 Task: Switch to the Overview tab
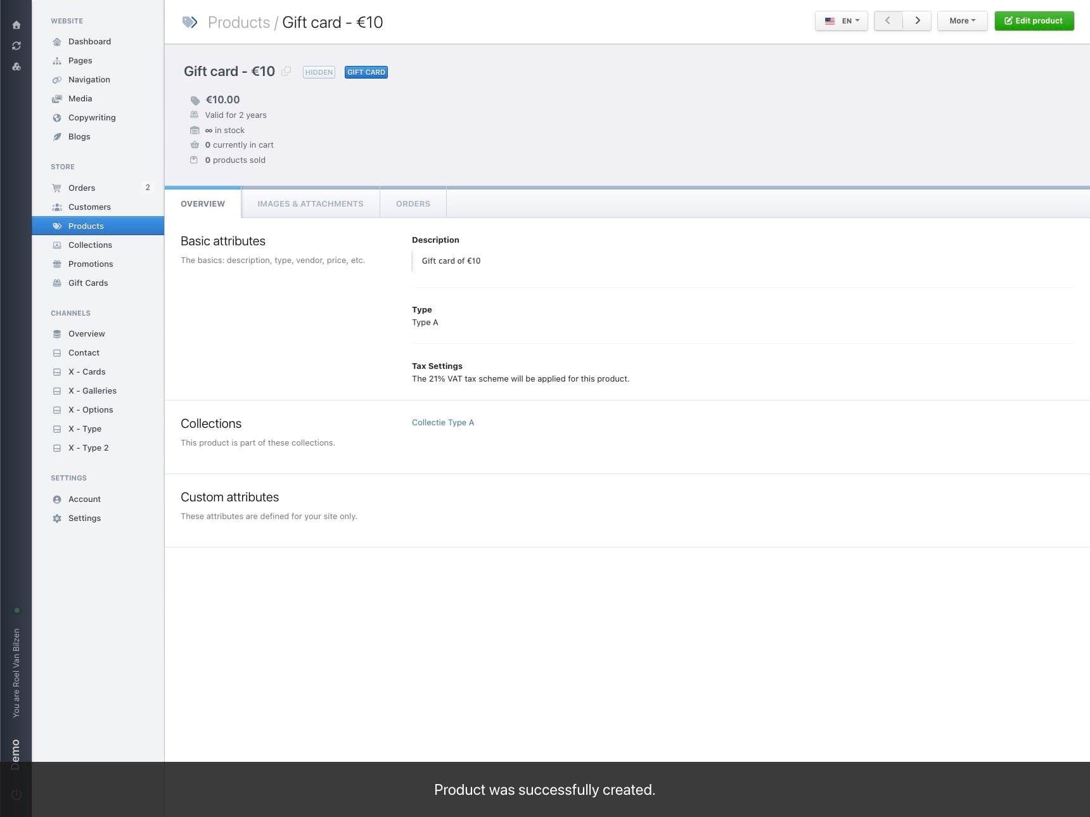(x=203, y=203)
